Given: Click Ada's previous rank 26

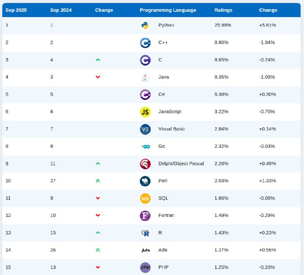Looking at the screenshot, I should pos(53,250).
